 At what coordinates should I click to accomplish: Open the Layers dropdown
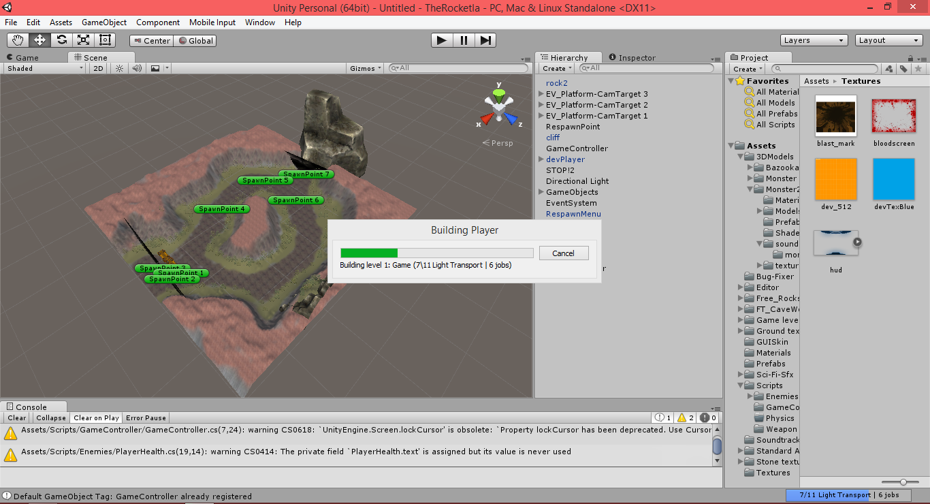pos(814,40)
